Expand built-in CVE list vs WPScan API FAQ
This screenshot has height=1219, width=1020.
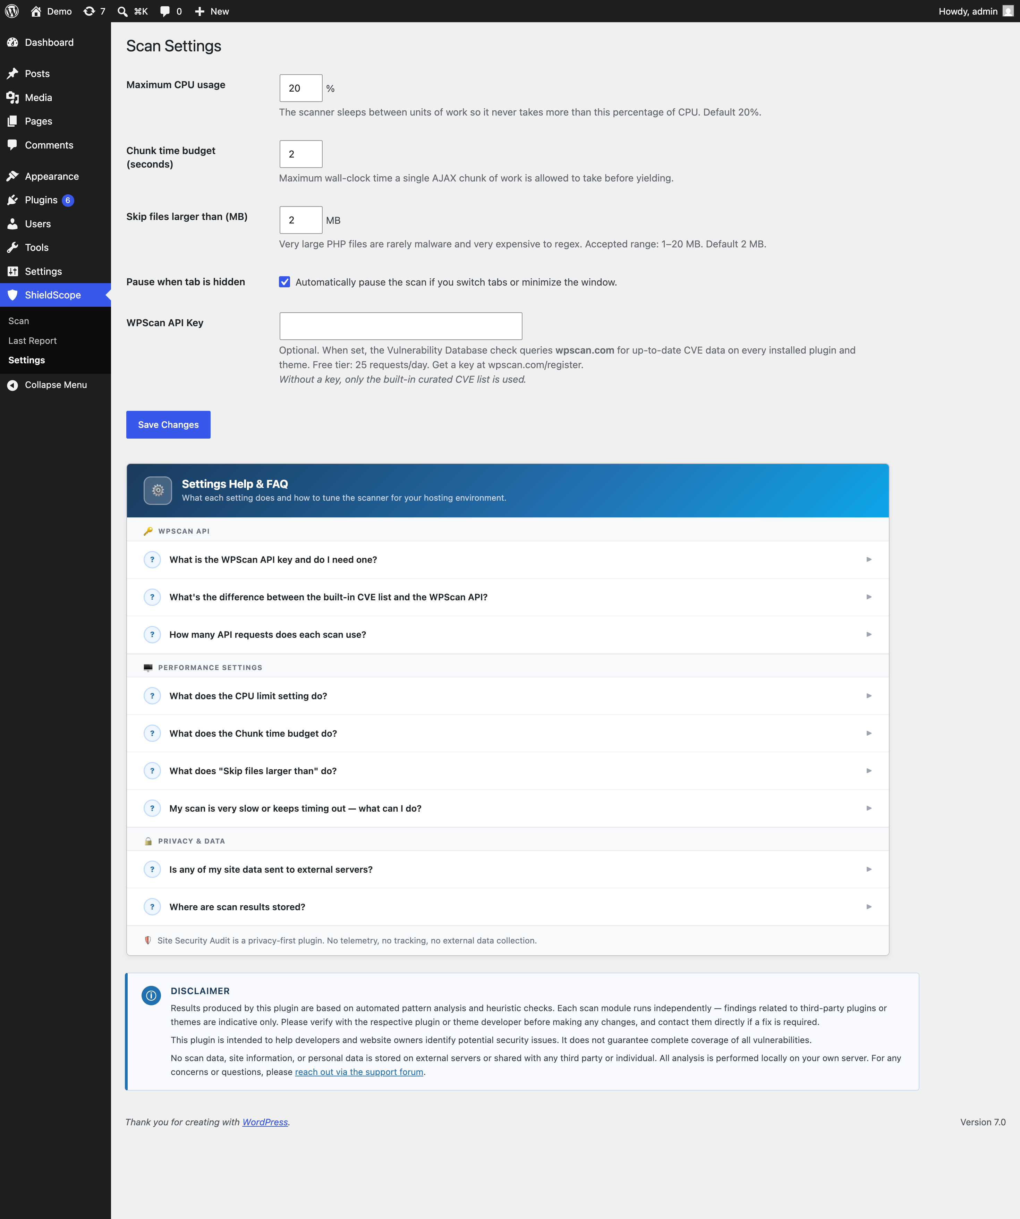pos(507,597)
